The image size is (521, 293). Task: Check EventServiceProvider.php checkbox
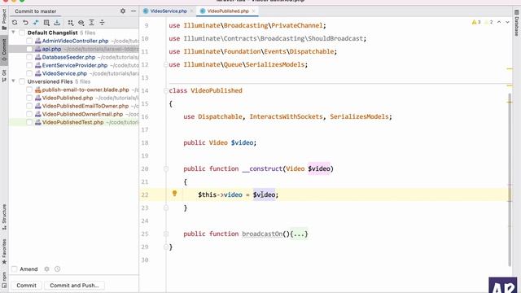click(29, 65)
